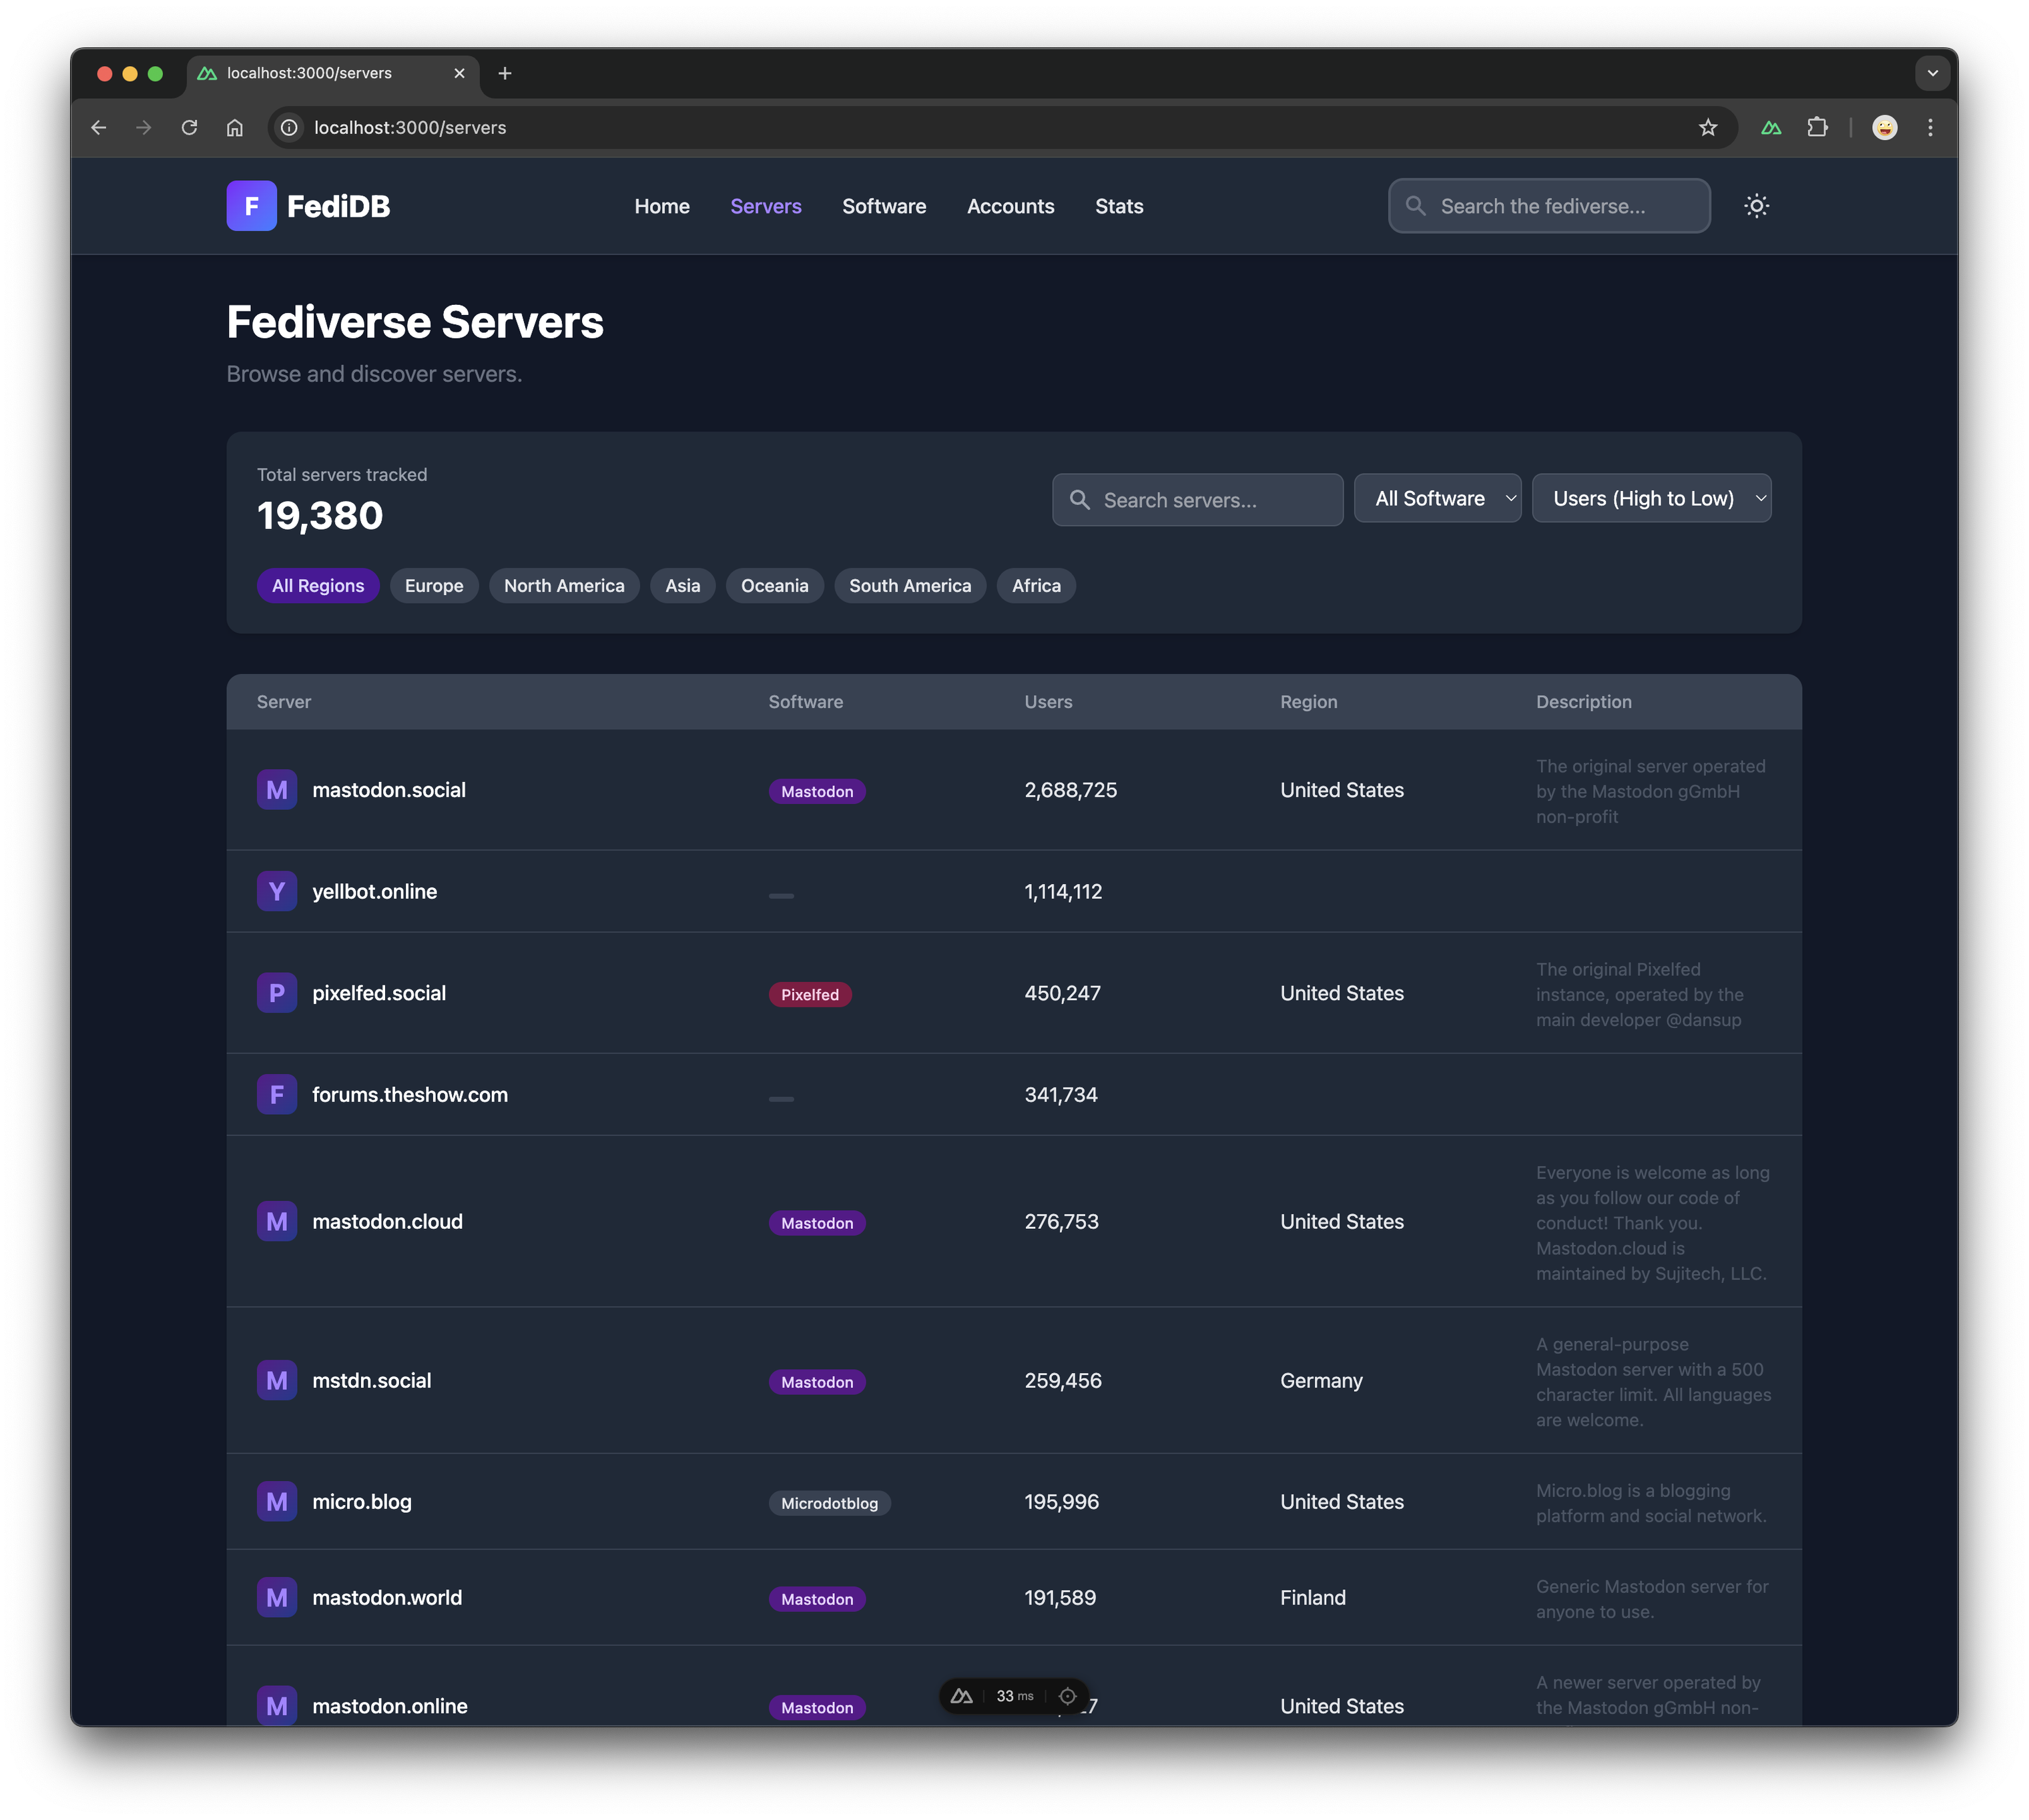The image size is (2029, 1820).
Task: Go to the Home nav item
Action: 662,206
